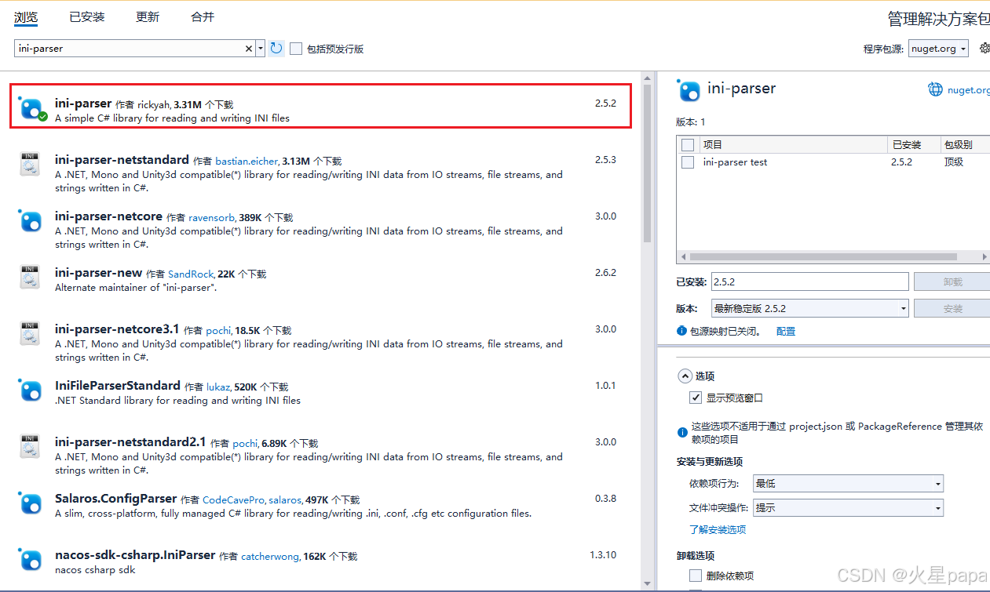990x592 pixels.
Task: Open the search history dropdown arrow
Action: pos(261,49)
